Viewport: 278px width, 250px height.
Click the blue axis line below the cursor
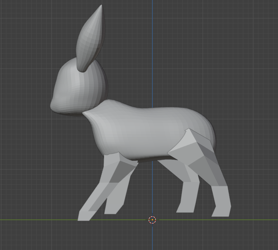152,237
